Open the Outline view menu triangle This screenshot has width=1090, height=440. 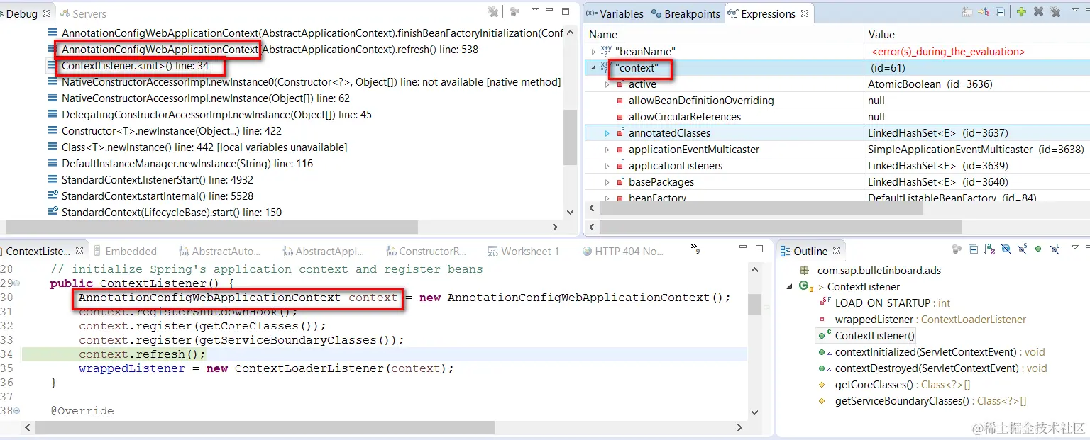tap(1075, 247)
